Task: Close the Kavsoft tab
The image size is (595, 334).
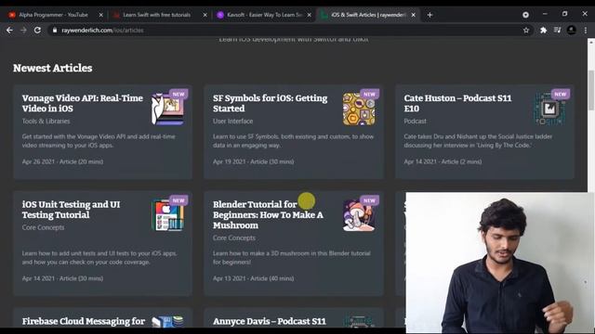Action: coord(309,15)
